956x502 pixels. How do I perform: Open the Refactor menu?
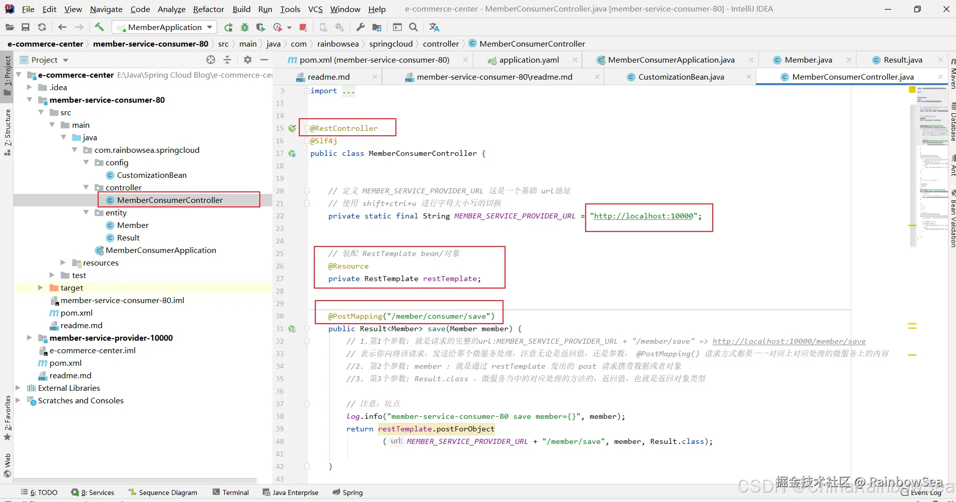click(209, 9)
